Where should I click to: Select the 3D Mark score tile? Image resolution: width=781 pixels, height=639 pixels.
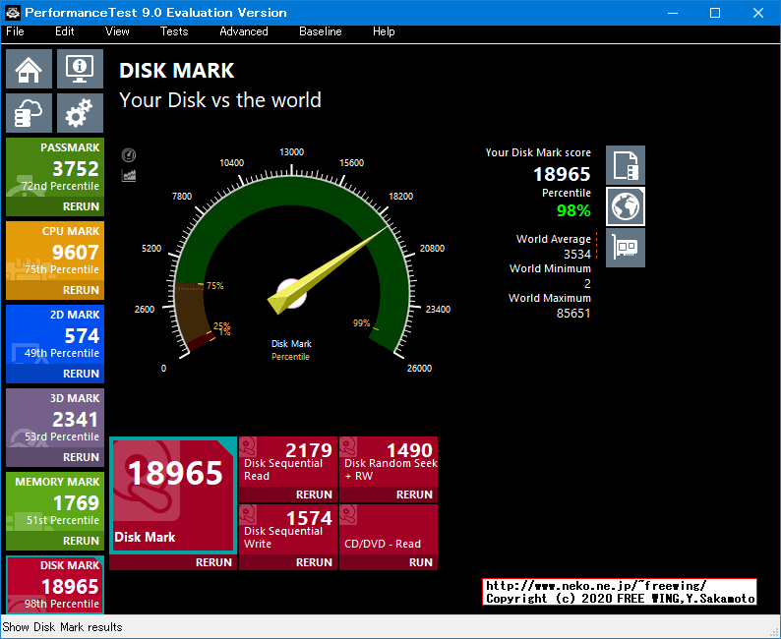(x=54, y=420)
